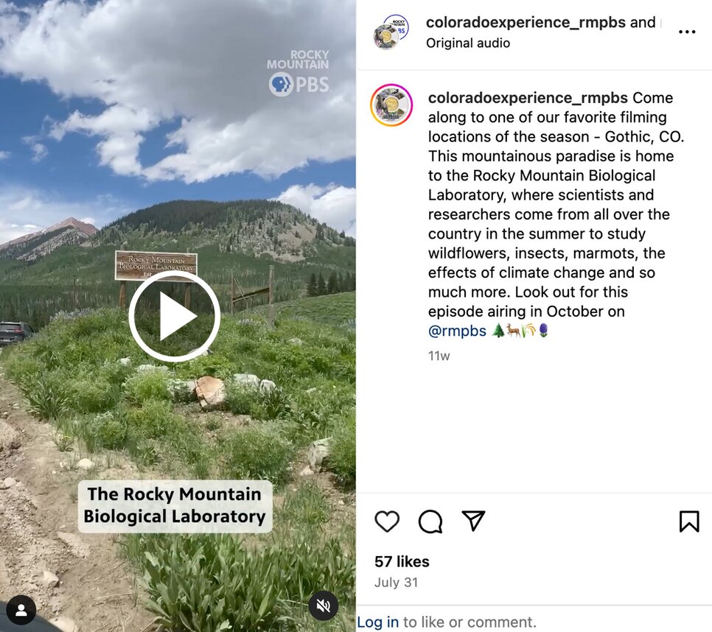The height and width of the screenshot is (632, 712).
Task: Open coloradoexperience_rmpbs username in caption
Action: [528, 97]
